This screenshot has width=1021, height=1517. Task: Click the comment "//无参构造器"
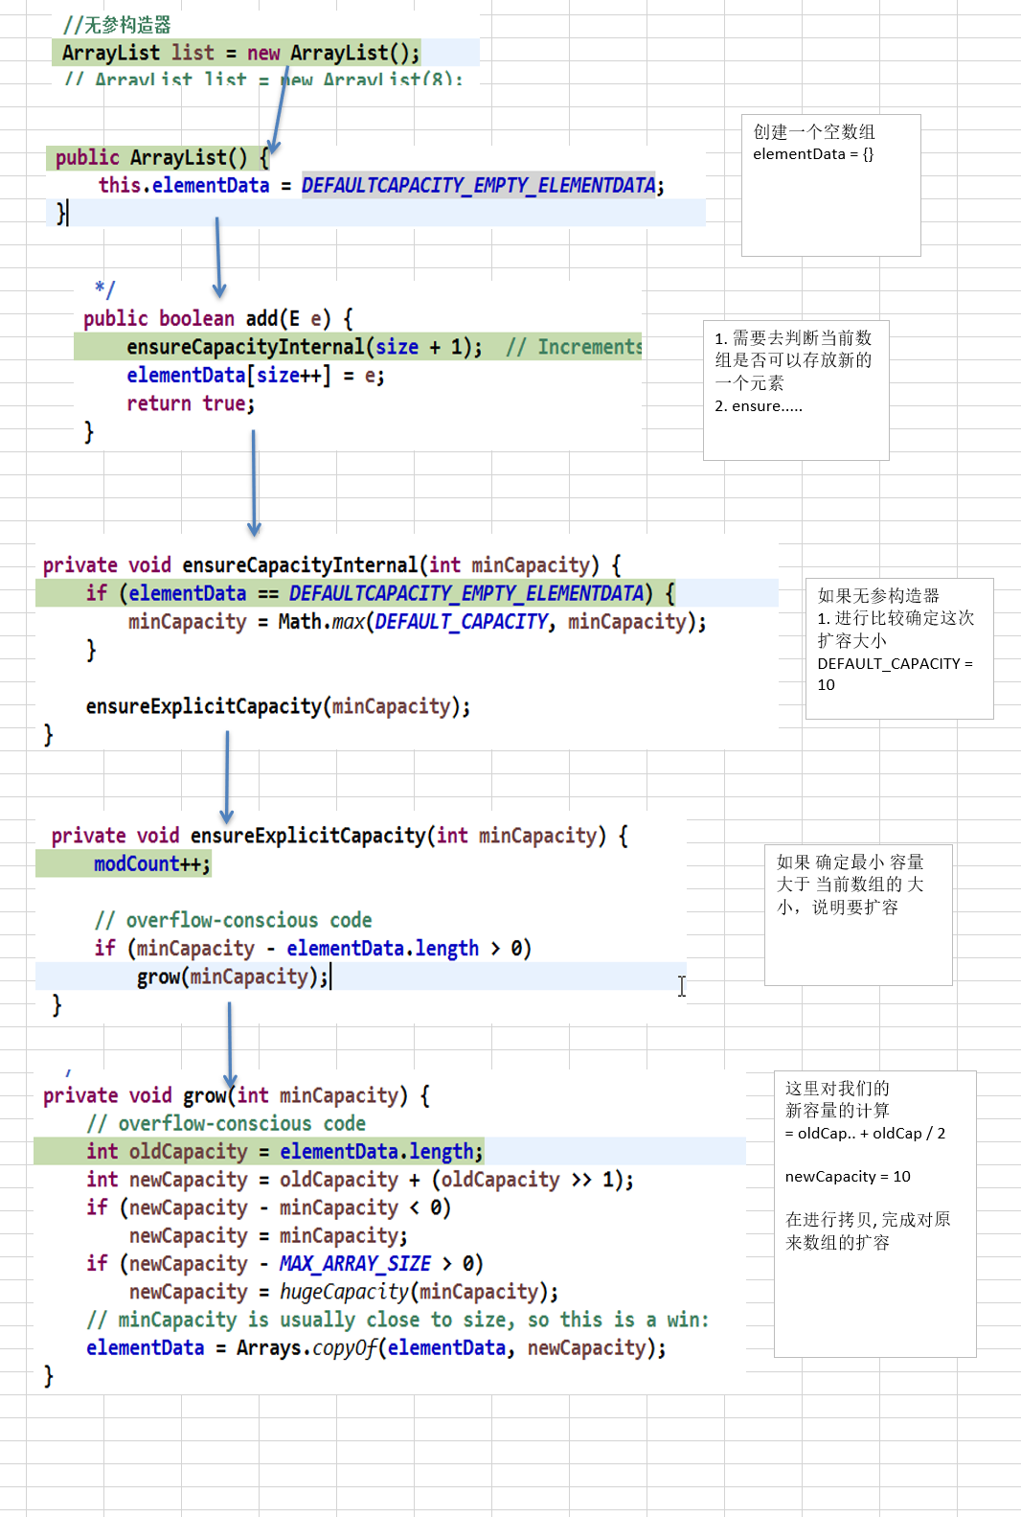click(117, 25)
